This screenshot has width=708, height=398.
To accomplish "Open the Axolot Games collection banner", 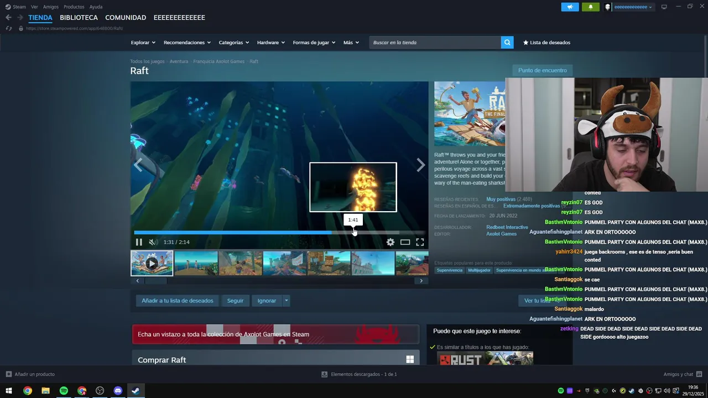I will tap(275, 334).
